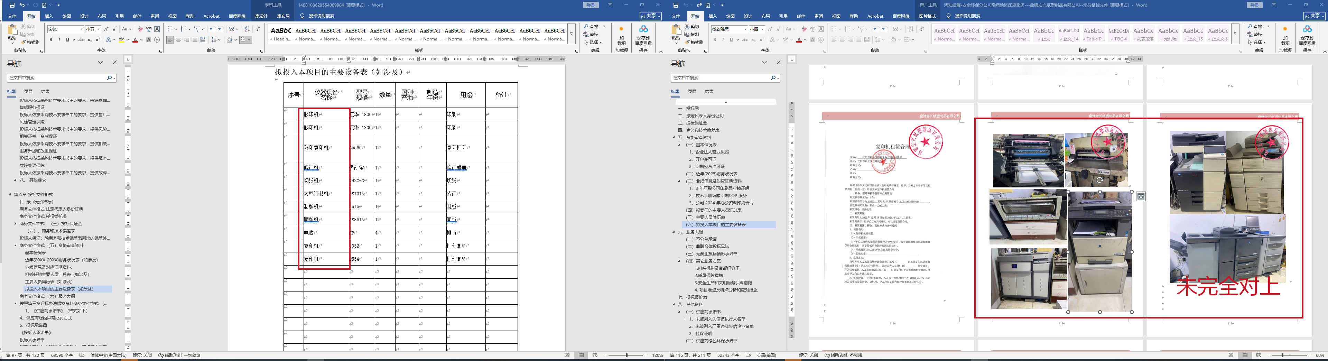Redo in the right Word window
The image size is (1328, 361).
pos(699,5)
